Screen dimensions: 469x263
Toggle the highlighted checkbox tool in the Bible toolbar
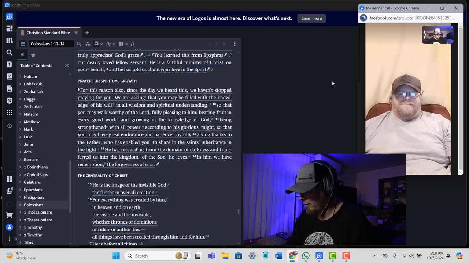(x=96, y=44)
